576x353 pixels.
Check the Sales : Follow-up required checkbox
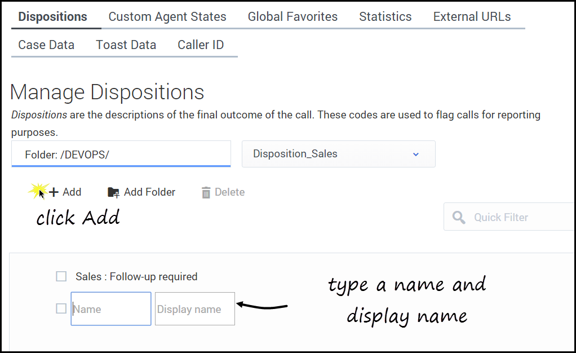tap(61, 276)
